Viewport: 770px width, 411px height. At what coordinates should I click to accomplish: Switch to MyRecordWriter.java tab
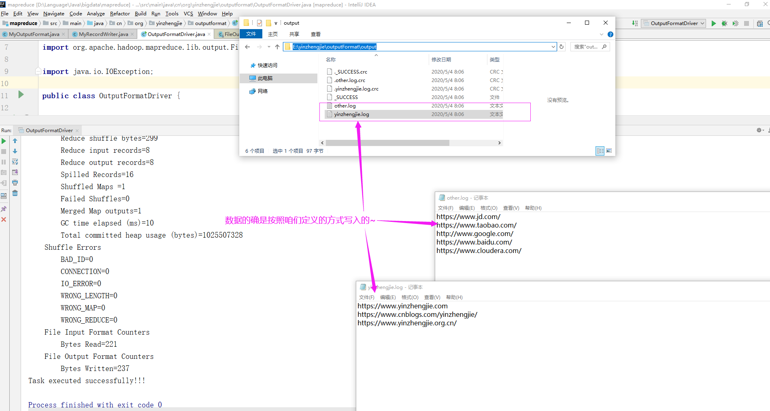click(103, 34)
